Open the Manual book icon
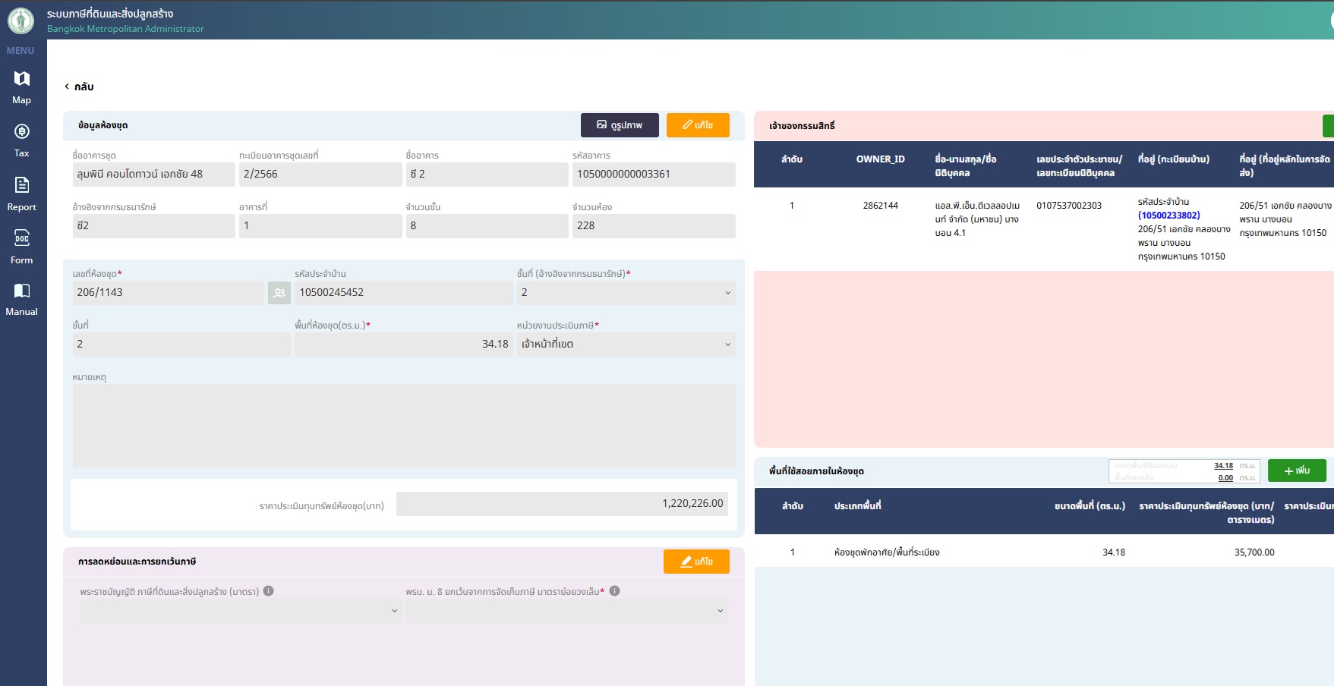 click(x=22, y=291)
